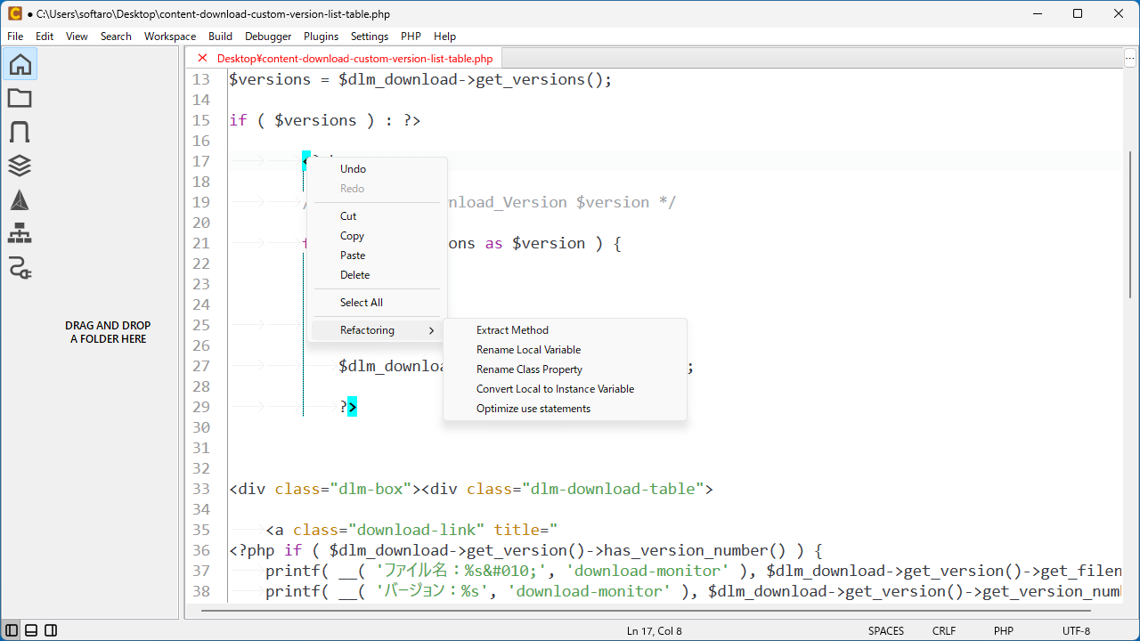
Task: Click the highlighted closing bracket on line 29
Action: point(353,407)
